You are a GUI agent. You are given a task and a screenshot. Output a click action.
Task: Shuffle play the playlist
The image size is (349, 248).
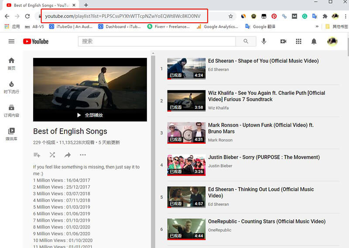tap(52, 155)
